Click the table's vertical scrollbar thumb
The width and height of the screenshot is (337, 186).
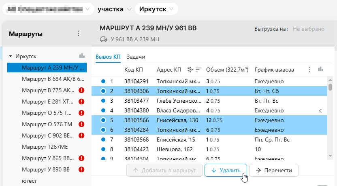(330, 87)
